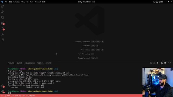
Task: Kill the terminal with trash icon
Action: click(165, 63)
